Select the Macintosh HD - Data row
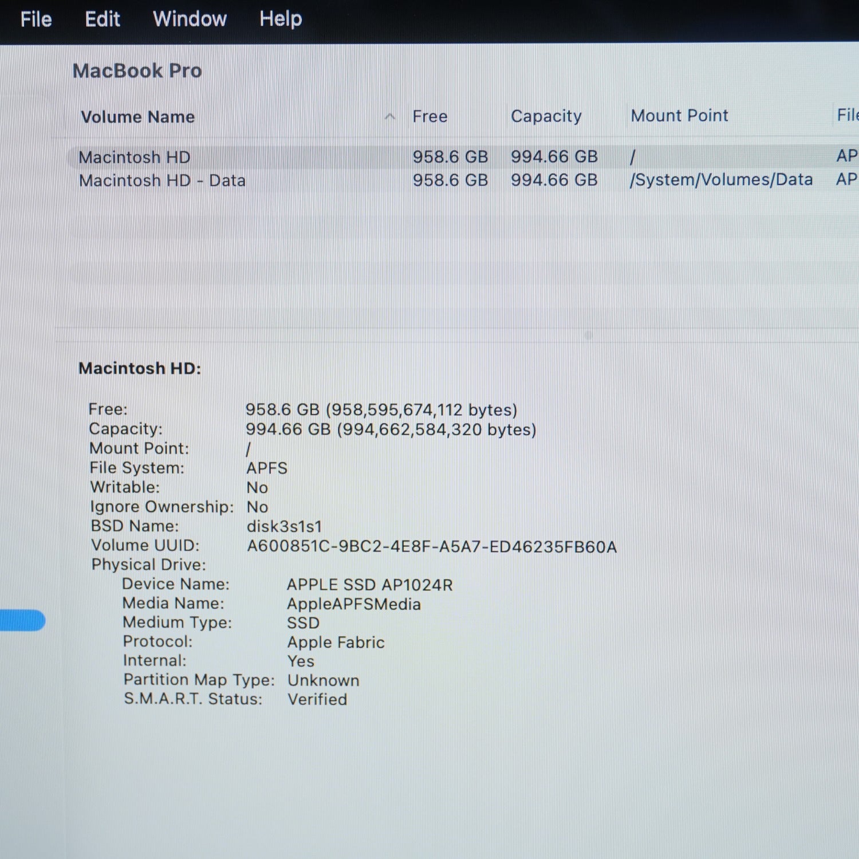The height and width of the screenshot is (859, 859). [x=463, y=180]
